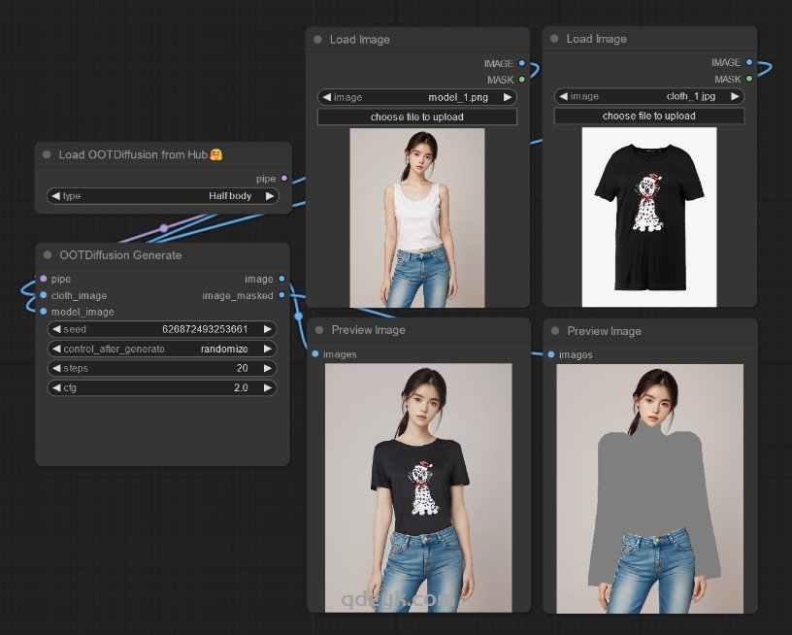Click the image_masked output socket
Viewport: 792px width, 635px height.
click(x=282, y=295)
